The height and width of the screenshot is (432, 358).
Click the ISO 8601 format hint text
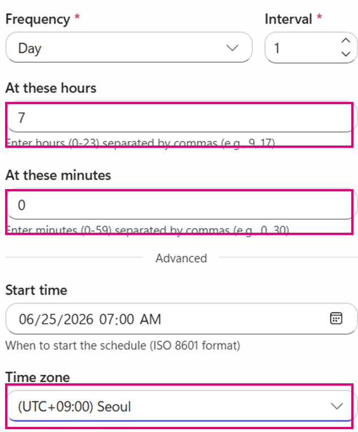click(x=123, y=345)
